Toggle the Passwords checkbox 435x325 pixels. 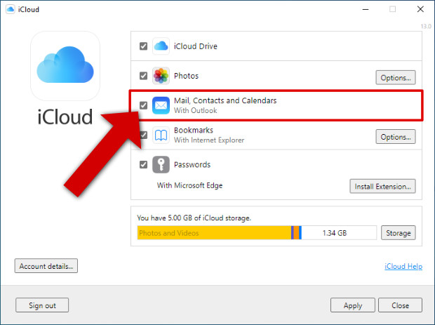[143, 164]
